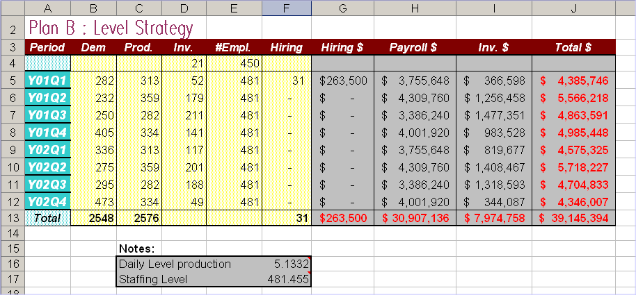Select the Y02Q3 period cell
The height and width of the screenshot is (295, 636).
coord(47,185)
